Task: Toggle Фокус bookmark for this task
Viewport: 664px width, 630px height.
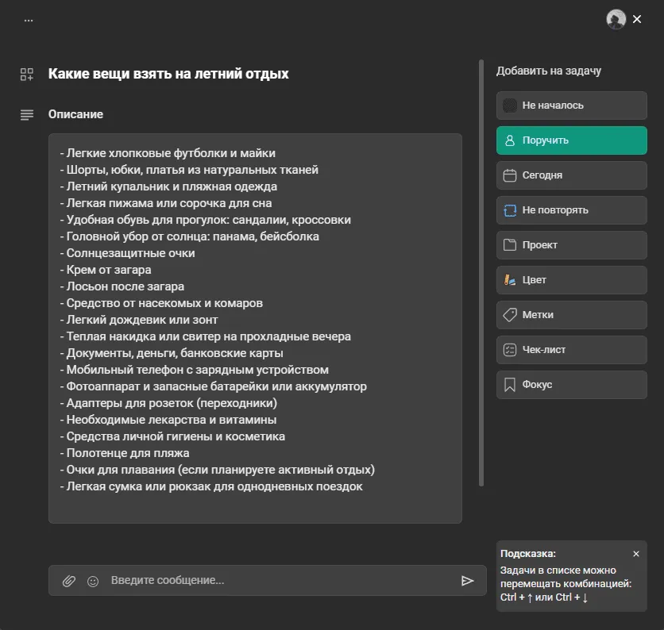Action: 571,385
